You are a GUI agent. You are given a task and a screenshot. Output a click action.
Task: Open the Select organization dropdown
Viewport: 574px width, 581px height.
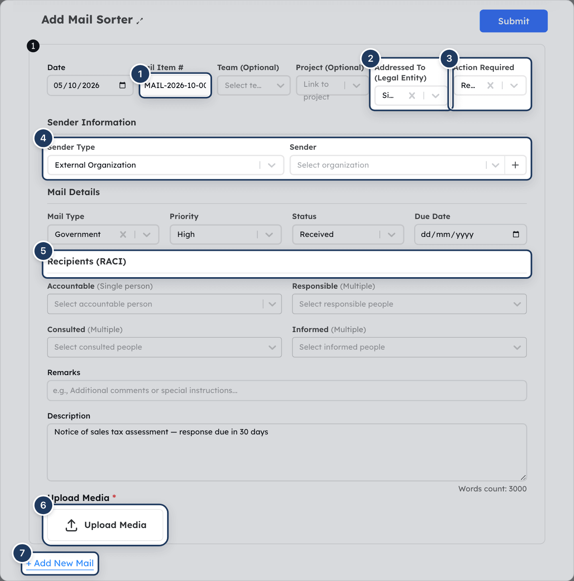point(397,165)
